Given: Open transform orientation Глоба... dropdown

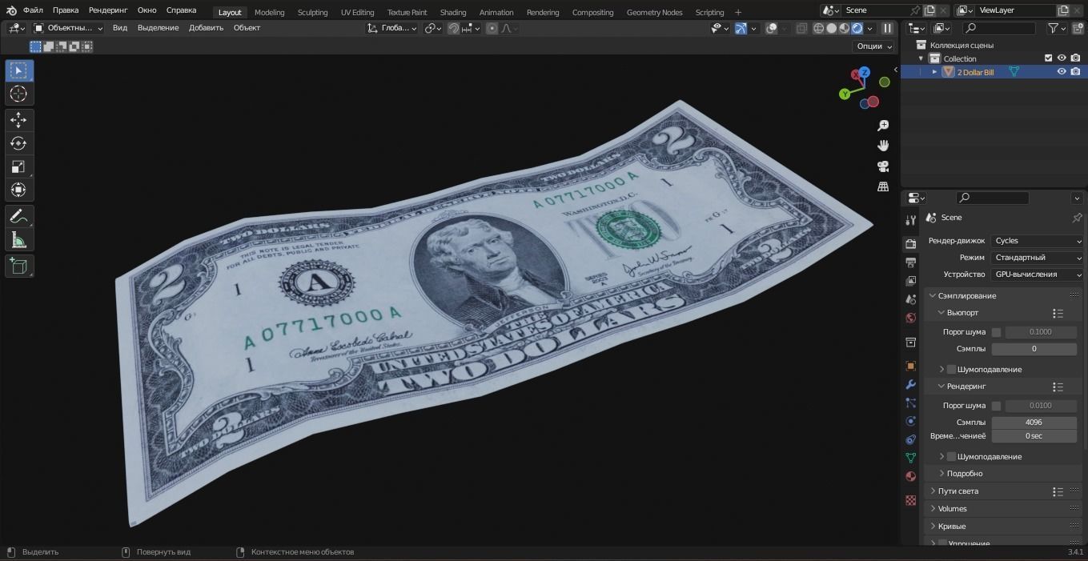Looking at the screenshot, I should (392, 28).
